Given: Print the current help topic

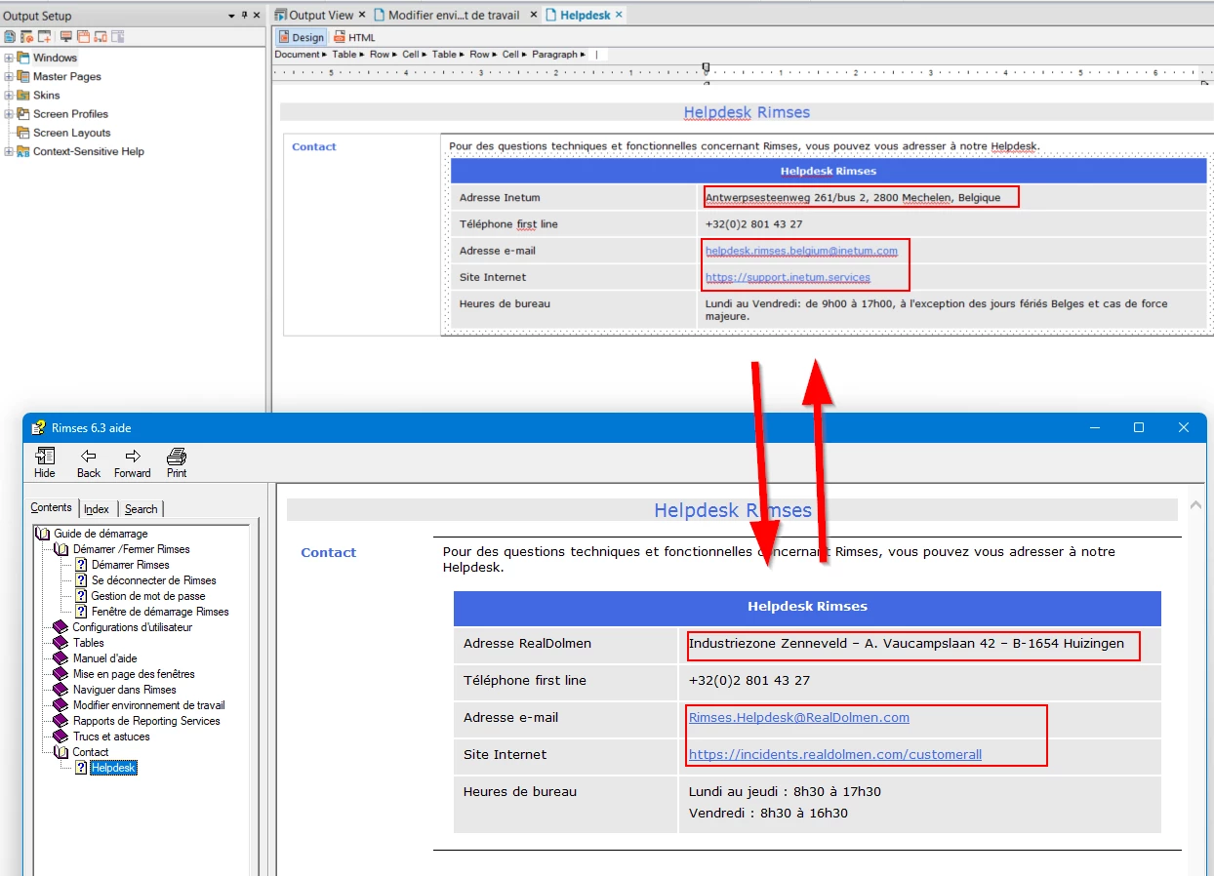Looking at the screenshot, I should point(177,462).
